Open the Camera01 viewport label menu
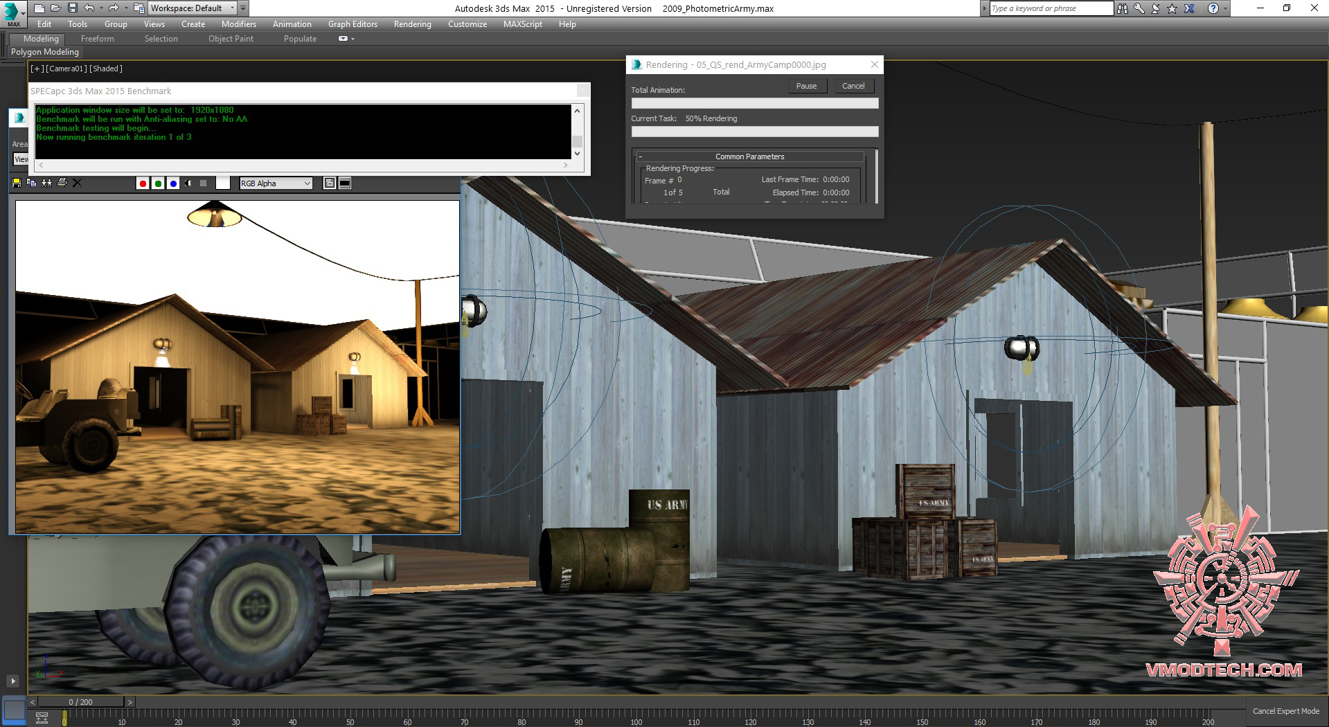The height and width of the screenshot is (727, 1329). coord(66,69)
